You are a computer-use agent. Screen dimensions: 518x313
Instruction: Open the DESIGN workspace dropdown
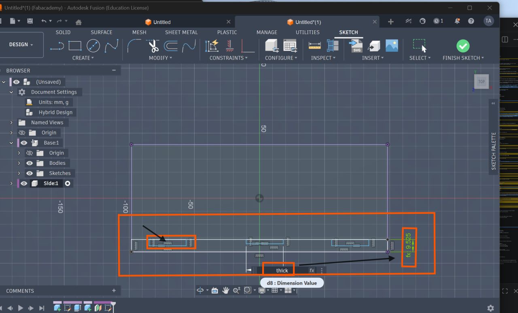point(21,45)
